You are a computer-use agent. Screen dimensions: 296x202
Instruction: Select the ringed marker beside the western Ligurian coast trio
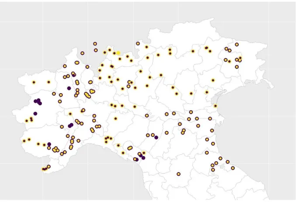49,167
